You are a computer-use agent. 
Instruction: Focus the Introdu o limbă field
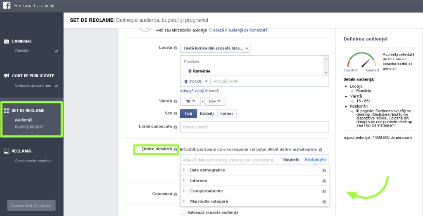tap(254, 127)
